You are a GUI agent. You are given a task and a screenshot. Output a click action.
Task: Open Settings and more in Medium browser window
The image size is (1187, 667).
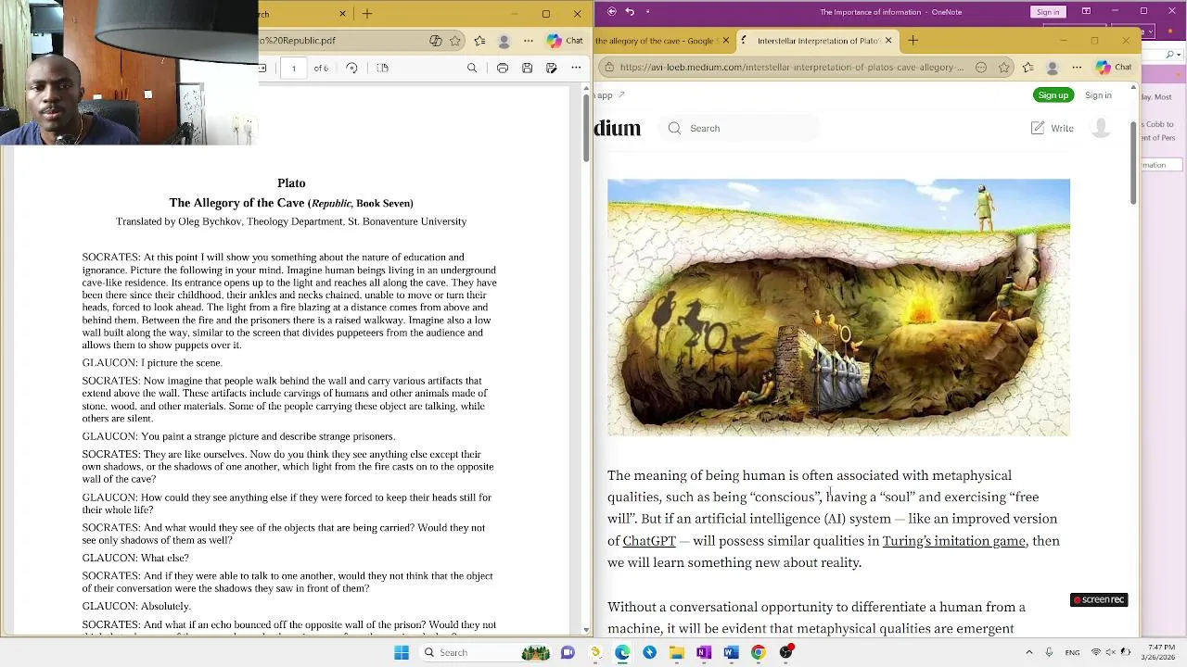coord(1078,68)
